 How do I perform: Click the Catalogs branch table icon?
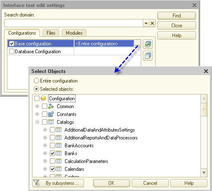point(51,122)
